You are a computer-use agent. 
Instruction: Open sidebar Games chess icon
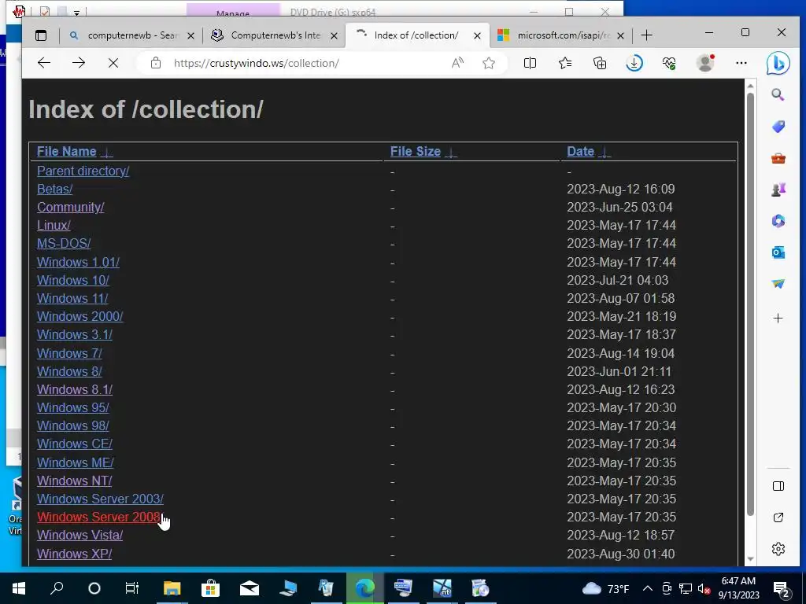pos(778,190)
